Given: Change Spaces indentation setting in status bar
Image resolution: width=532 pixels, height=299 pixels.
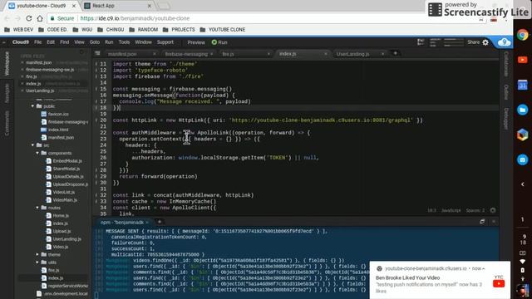Looking at the screenshot, I should pos(475,210).
